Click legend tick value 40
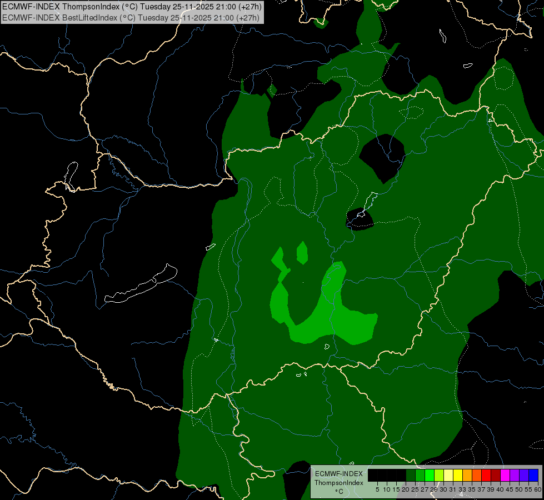Image resolution: width=544 pixels, height=500 pixels. click(500, 489)
